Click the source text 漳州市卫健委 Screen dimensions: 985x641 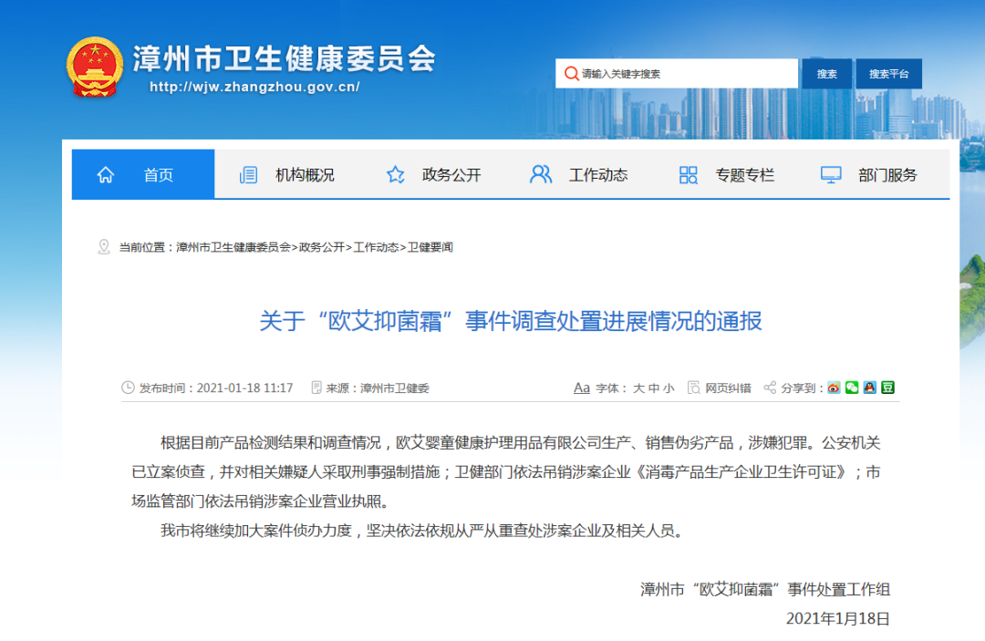click(x=395, y=388)
